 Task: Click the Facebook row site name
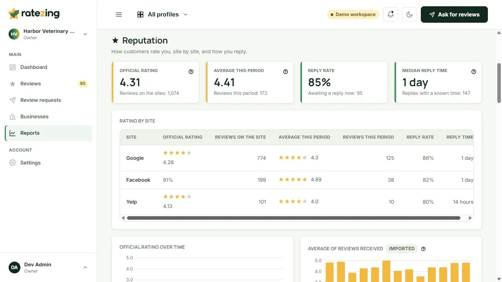click(x=138, y=180)
